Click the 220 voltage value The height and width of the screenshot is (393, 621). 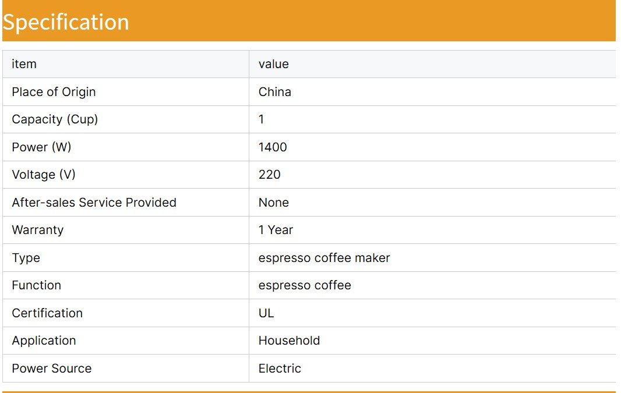(269, 175)
